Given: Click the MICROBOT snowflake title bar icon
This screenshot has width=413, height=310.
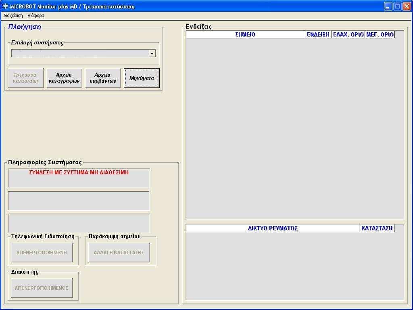Looking at the screenshot, I should [x=5, y=6].
